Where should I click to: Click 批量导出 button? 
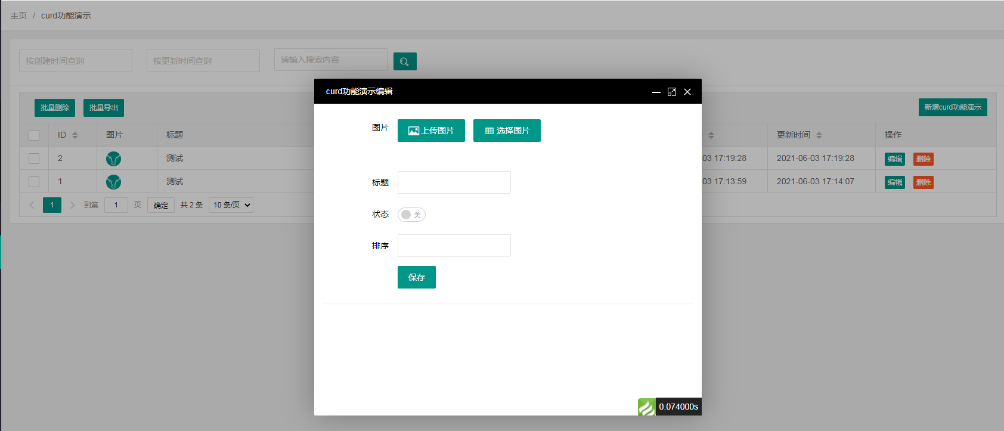pos(104,108)
